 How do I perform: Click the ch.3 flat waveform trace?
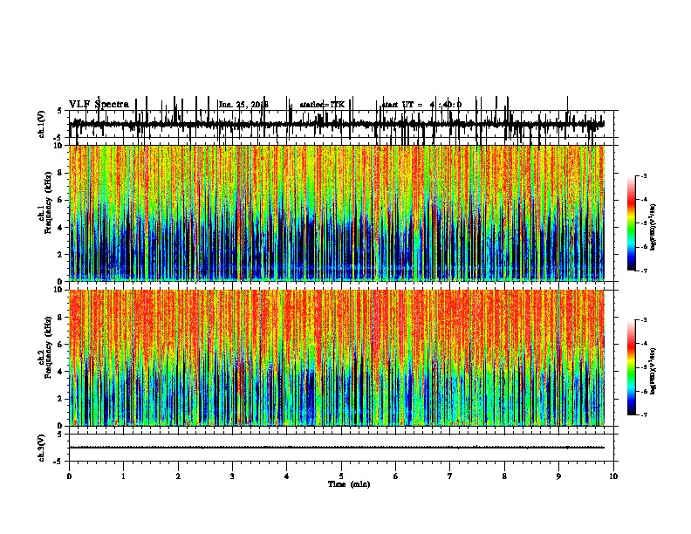(x=337, y=448)
